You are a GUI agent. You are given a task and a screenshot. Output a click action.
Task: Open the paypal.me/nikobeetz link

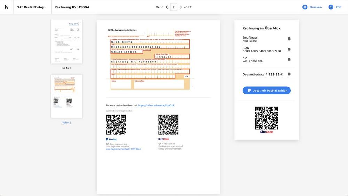(124, 149)
